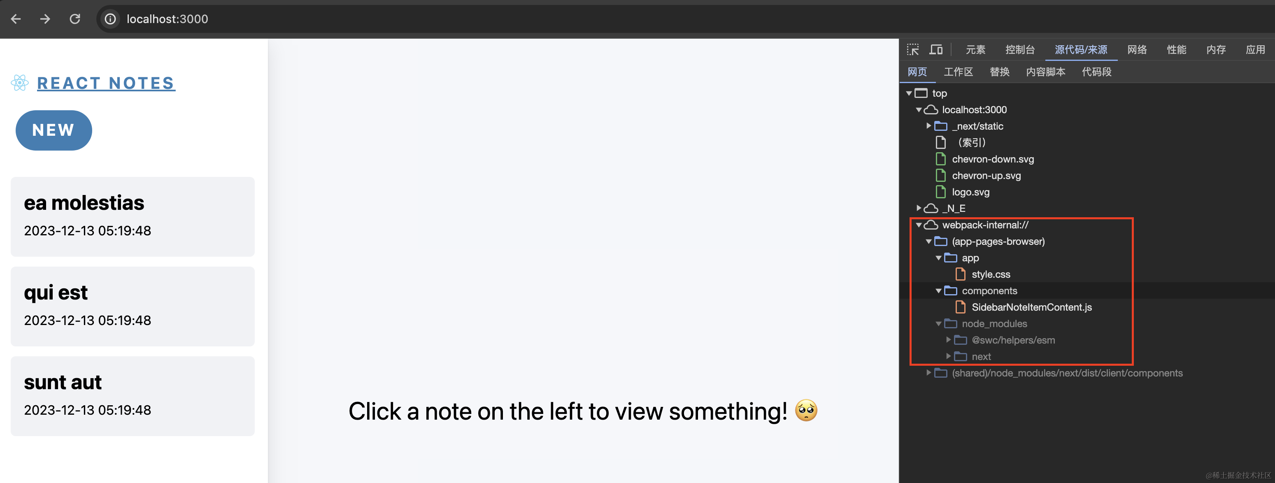
Task: Click the browser forward arrow
Action: [45, 19]
